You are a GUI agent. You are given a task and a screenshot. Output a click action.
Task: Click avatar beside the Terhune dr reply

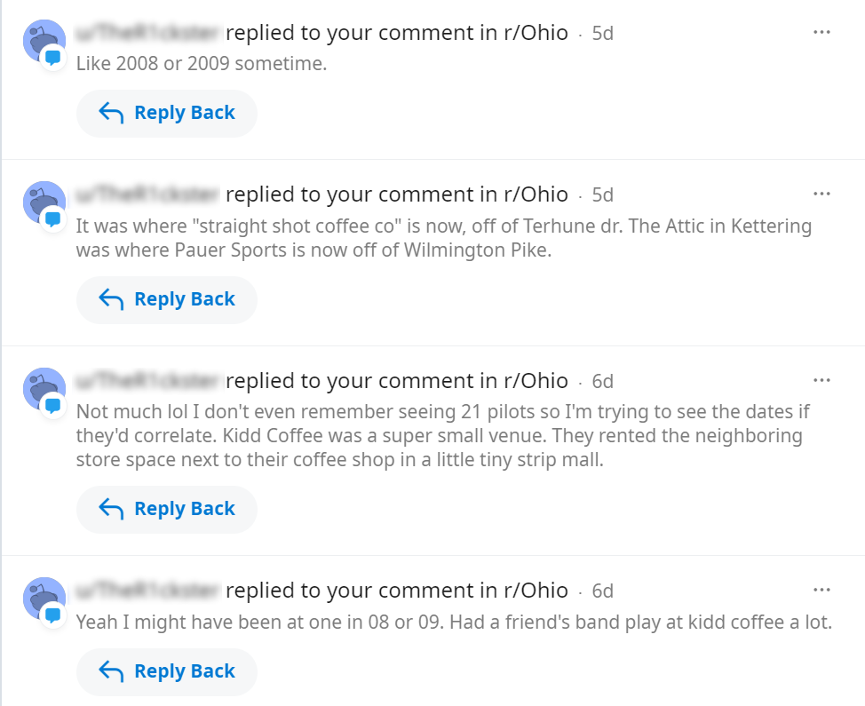click(44, 203)
